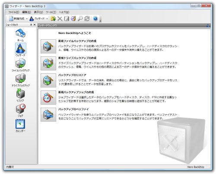
Task: Open the ツール(T) menu
Action: coord(51,12)
